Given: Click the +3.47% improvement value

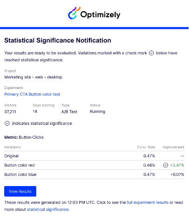Looking at the screenshot, I should [177, 165].
